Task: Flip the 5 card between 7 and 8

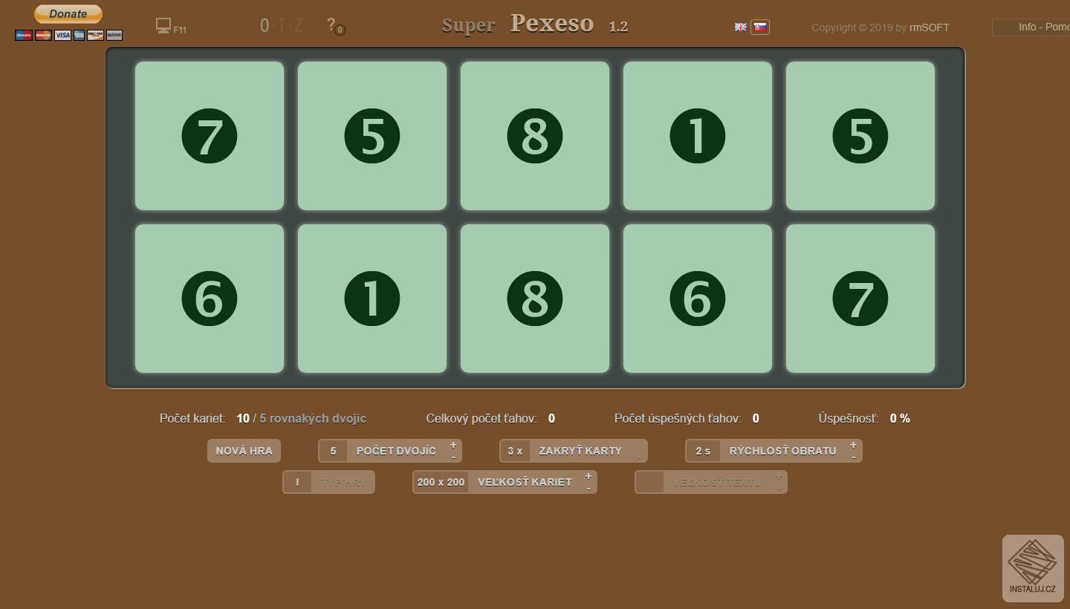Action: (x=372, y=136)
